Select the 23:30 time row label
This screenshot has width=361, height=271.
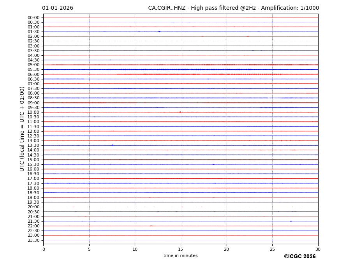(33, 240)
